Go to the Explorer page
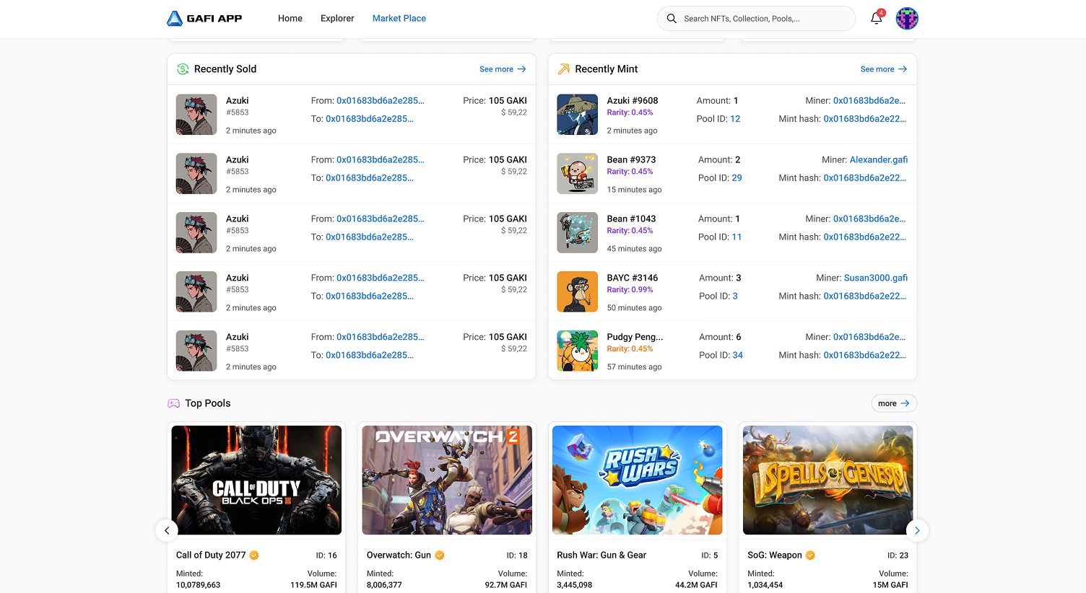1086x593 pixels. pyautogui.click(x=337, y=19)
